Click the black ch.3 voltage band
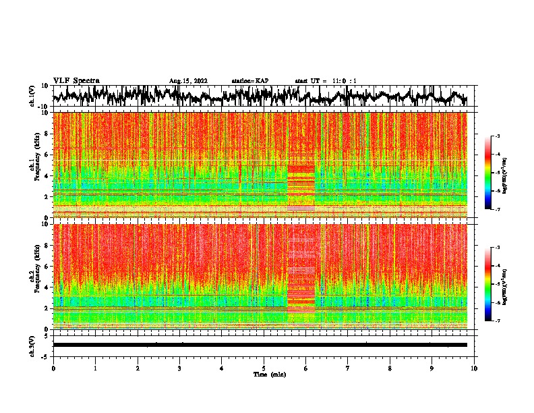 [260, 345]
